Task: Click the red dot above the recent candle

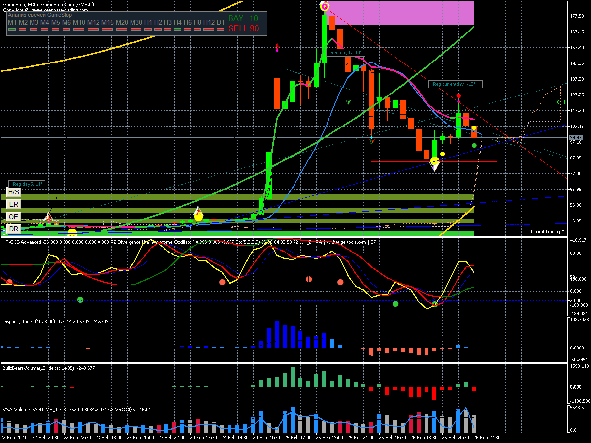Action: point(459,96)
